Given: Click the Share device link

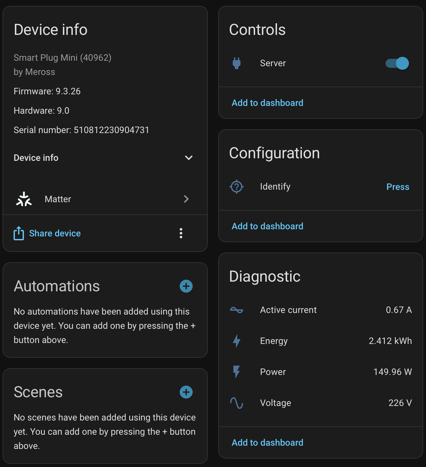Looking at the screenshot, I should tap(55, 233).
